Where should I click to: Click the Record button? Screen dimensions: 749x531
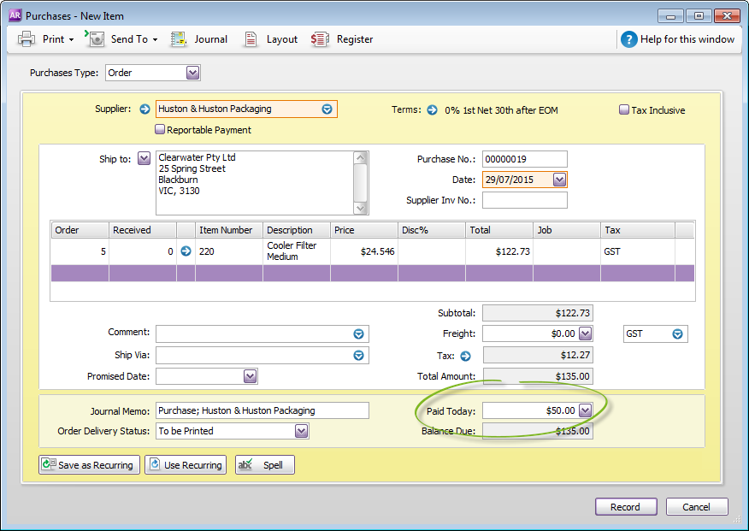(x=625, y=507)
